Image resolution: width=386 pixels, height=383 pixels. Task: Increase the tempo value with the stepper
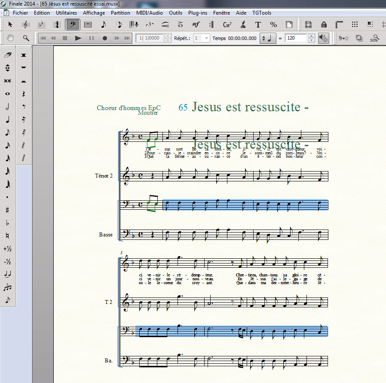pos(311,36)
